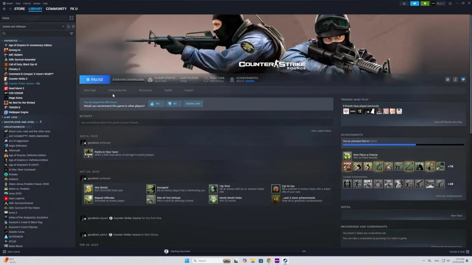Click the forward navigation arrow
The width and height of the screenshot is (472, 265).
(x=10, y=8)
